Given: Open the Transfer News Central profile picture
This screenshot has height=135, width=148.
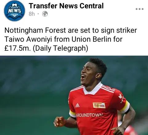Looking at the screenshot, I should 14,11.
